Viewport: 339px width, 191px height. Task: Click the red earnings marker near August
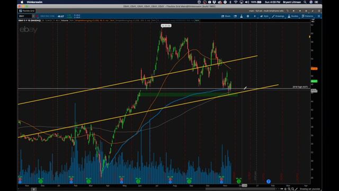pyautogui.click(x=171, y=179)
